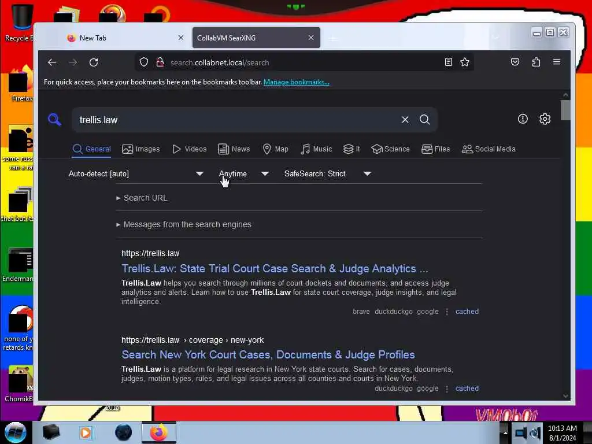Click the insecure connection padlock icon
This screenshot has width=592, height=444.
160,62
